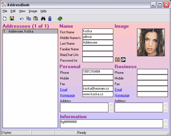Viewport: 171px width, 136px height.
Task: Click the Business Homepage input field
Action: [x=152, y=94]
